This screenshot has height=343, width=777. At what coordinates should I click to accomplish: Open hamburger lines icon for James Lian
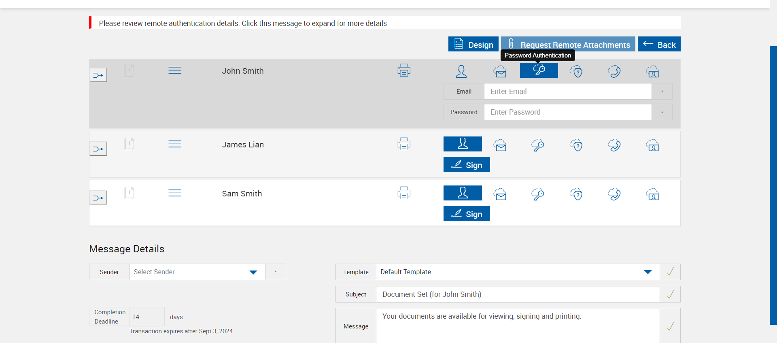tap(175, 144)
